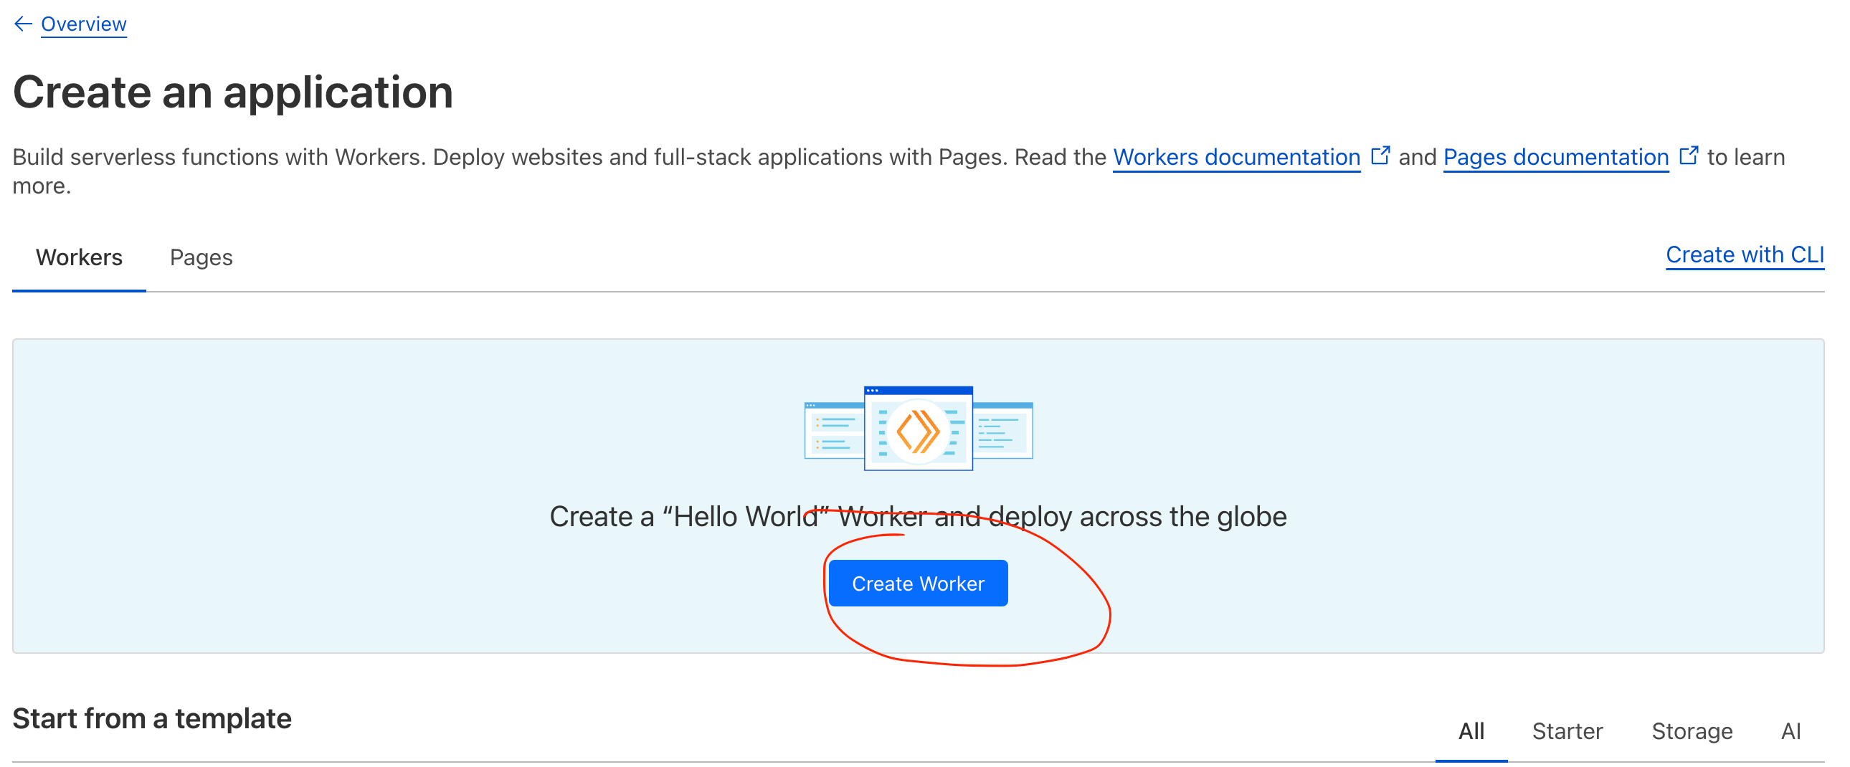
Task: Click external-link icon after Workers documentation
Action: pyautogui.click(x=1380, y=155)
